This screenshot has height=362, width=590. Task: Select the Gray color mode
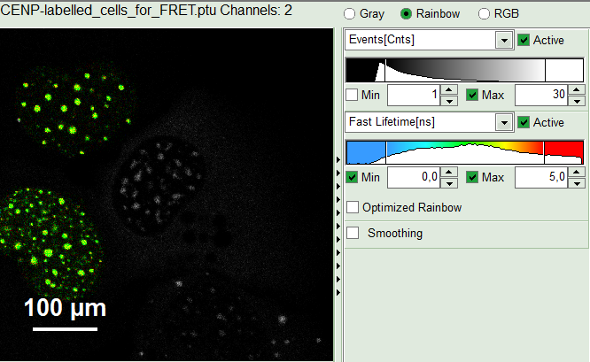tap(350, 14)
